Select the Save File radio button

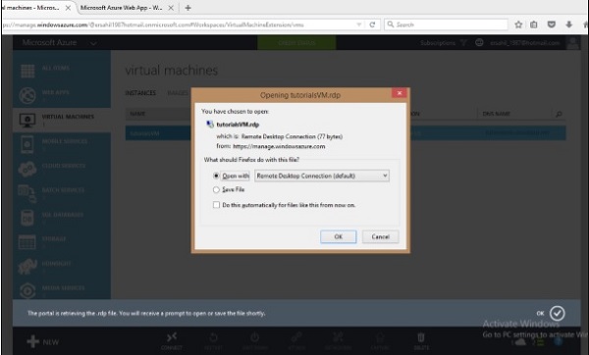pos(216,189)
